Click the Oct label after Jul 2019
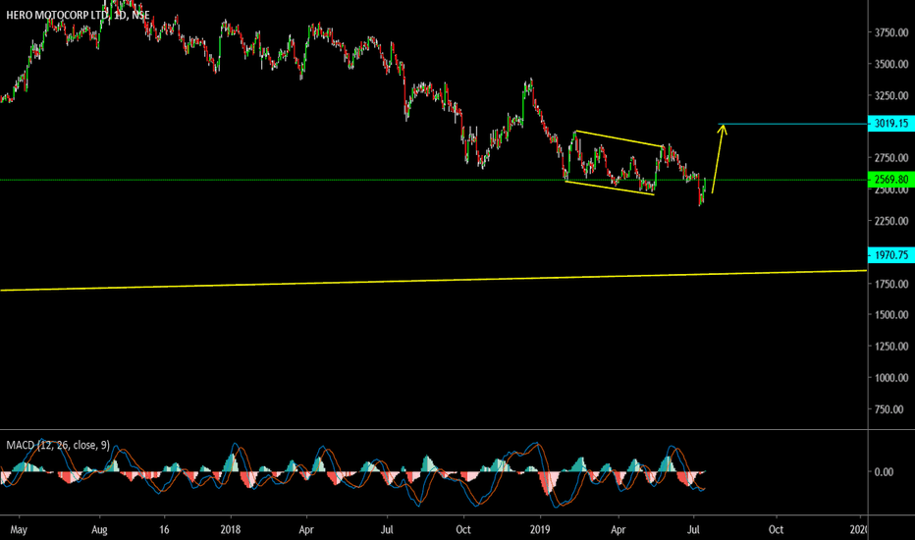Viewport: 915px width, 540px height. (776, 530)
